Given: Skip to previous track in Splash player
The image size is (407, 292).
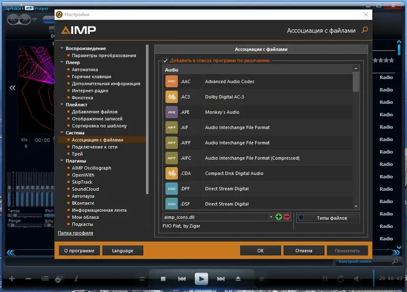Looking at the screenshot, I should 182,279.
